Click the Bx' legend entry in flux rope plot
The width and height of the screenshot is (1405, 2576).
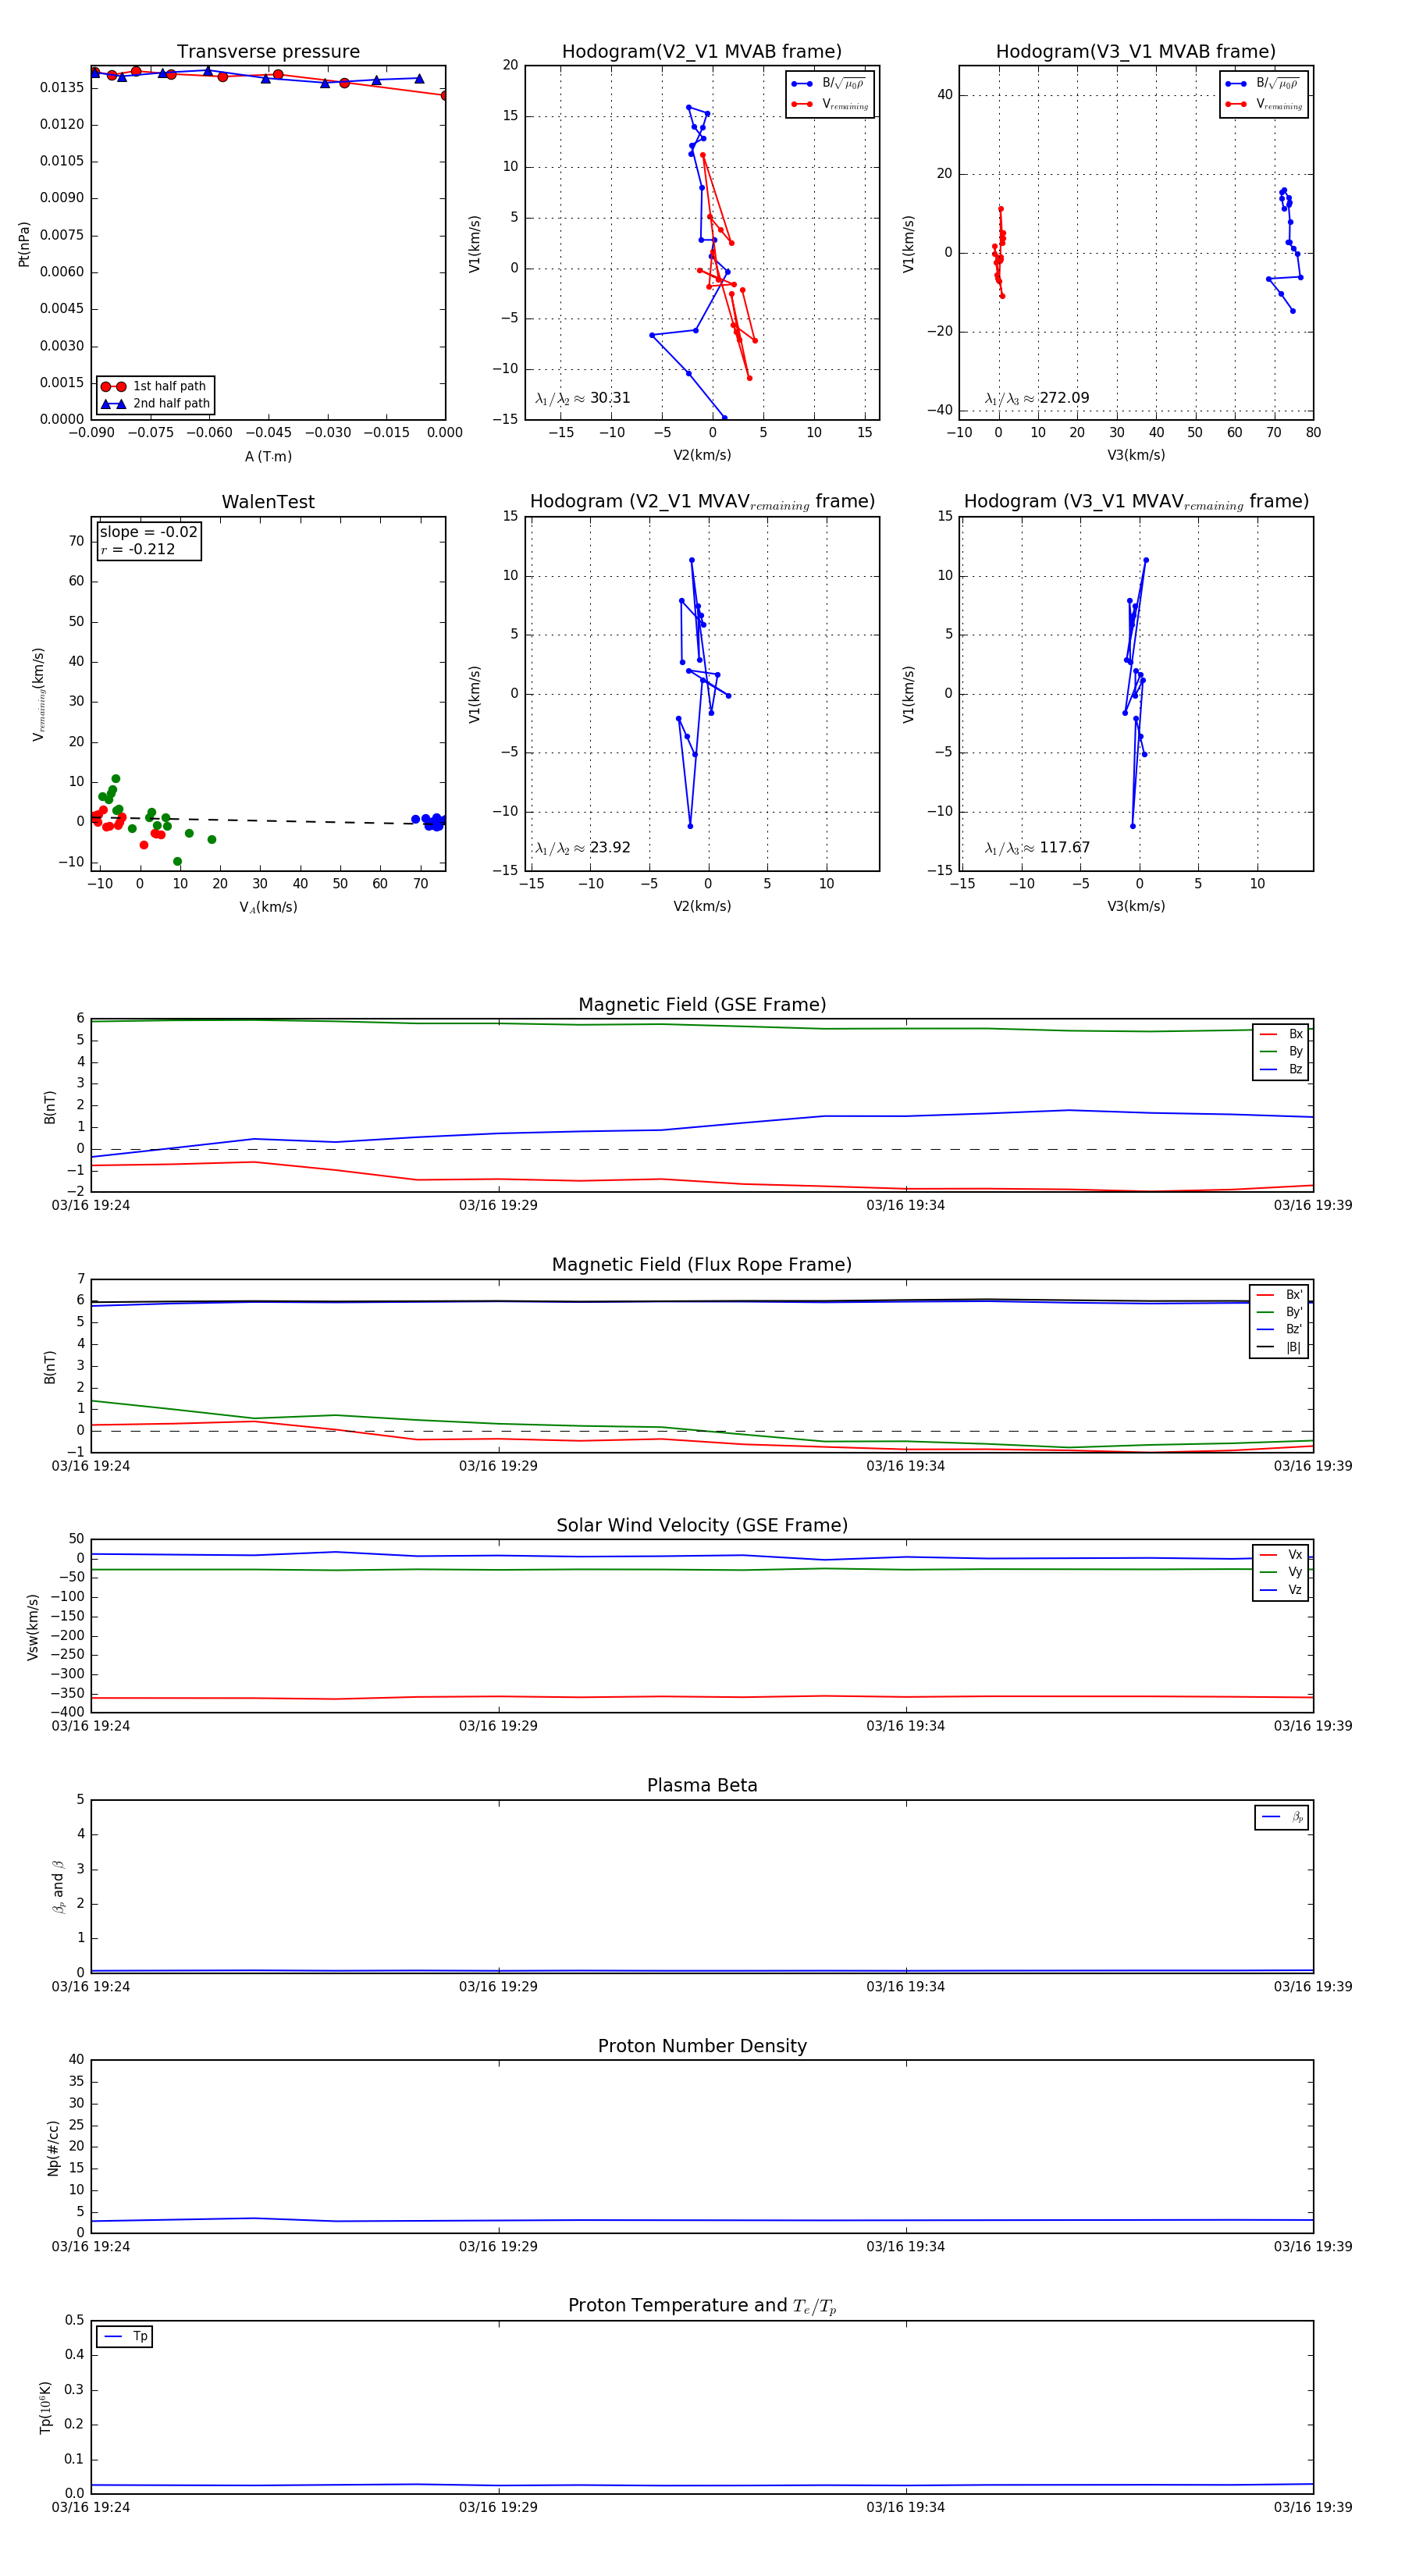[x=1279, y=1294]
